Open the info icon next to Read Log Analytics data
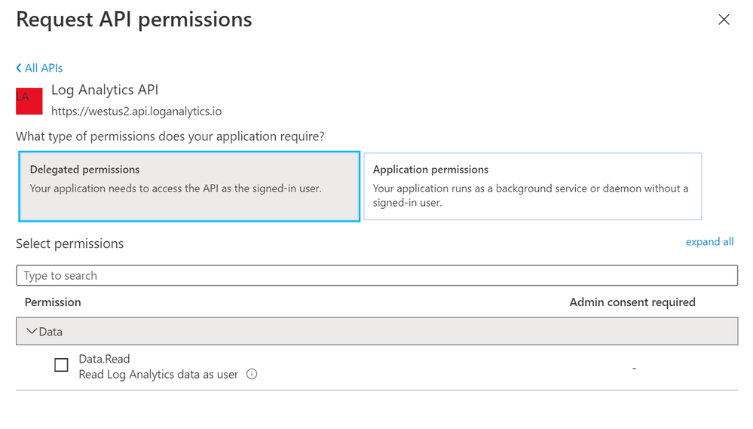The image size is (753, 429). [x=252, y=374]
